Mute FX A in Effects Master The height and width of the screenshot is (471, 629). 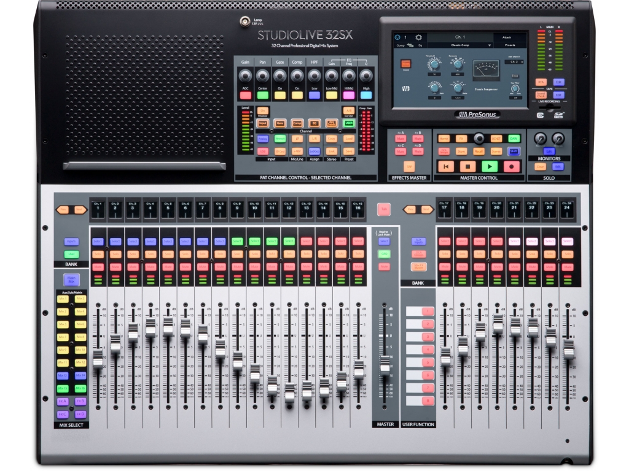click(x=400, y=139)
